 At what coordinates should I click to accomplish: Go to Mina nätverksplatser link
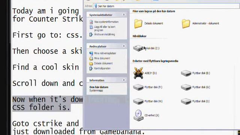105,53
